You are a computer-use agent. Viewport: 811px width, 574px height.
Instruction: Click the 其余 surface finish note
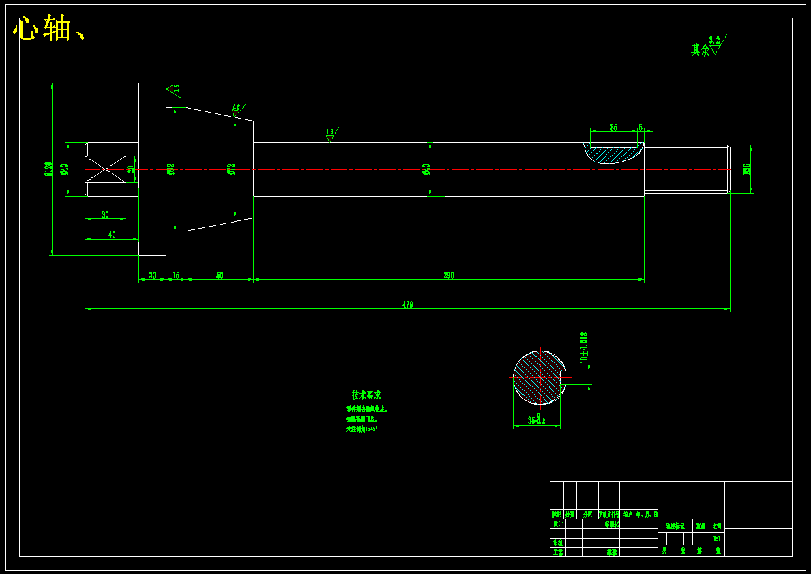point(701,50)
